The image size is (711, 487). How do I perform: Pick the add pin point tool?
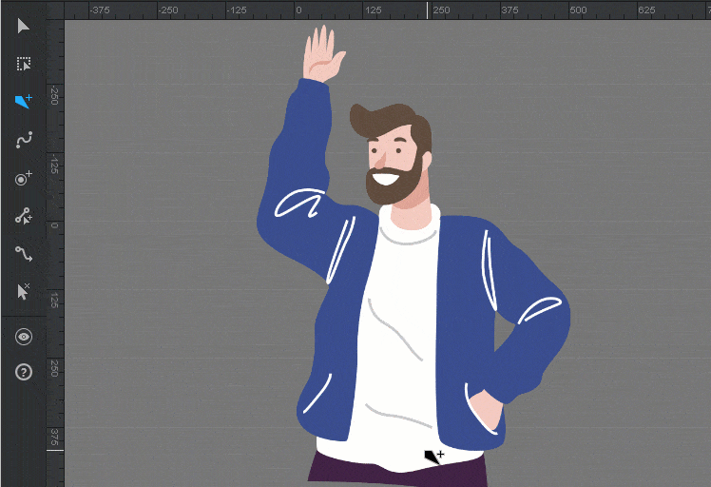(24, 178)
